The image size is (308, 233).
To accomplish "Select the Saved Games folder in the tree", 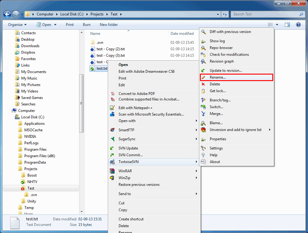I will (32, 97).
